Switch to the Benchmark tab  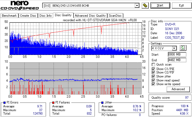click(9, 16)
